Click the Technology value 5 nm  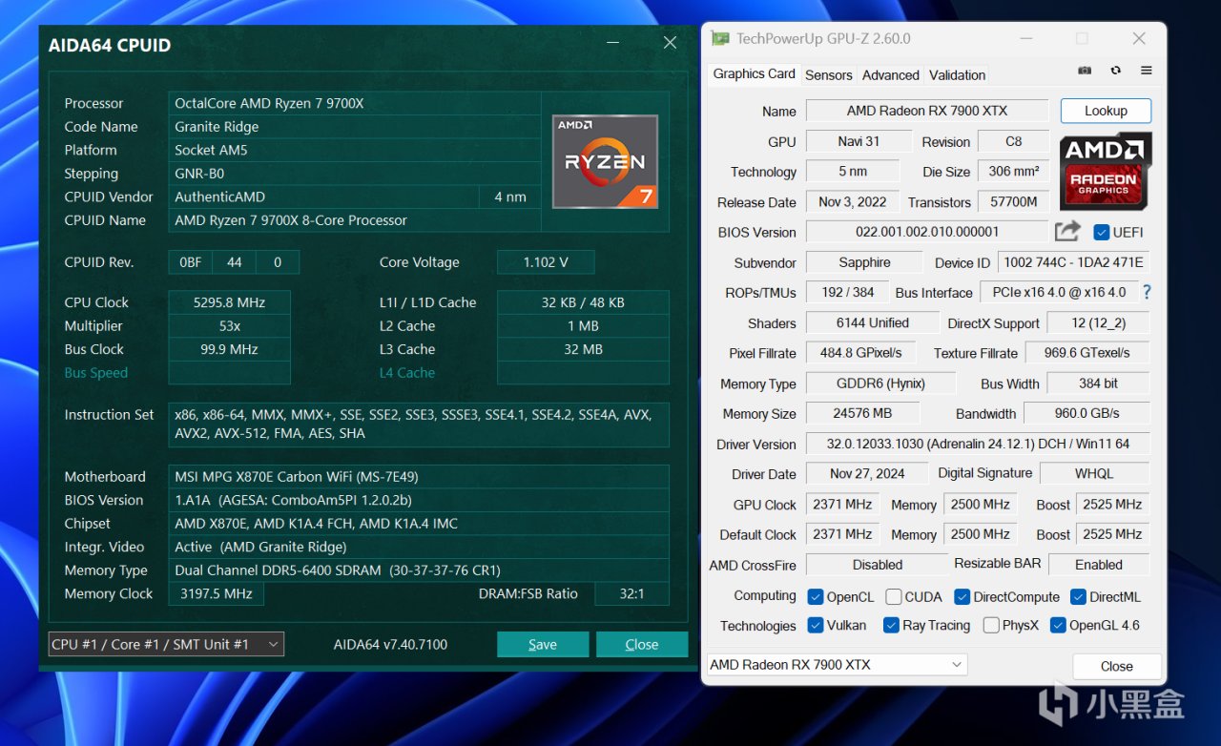coord(854,172)
